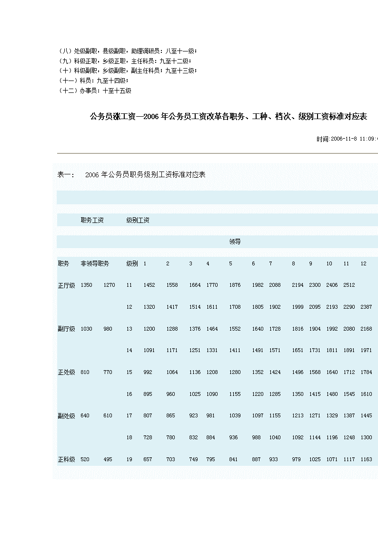
Task: Click the 正厅级 row label
Action: click(67, 285)
